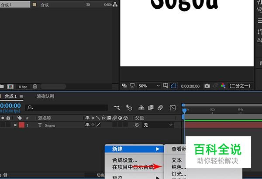Image resolution: width=262 pixels, height=179 pixels.
Task: Choose 在项目中显示合成 menu item
Action: click(133, 167)
